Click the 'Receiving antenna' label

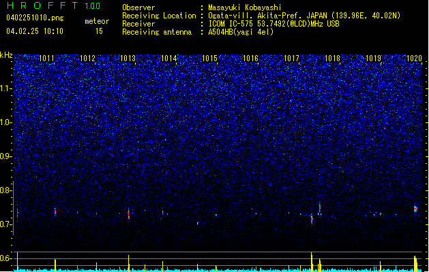click(x=157, y=32)
